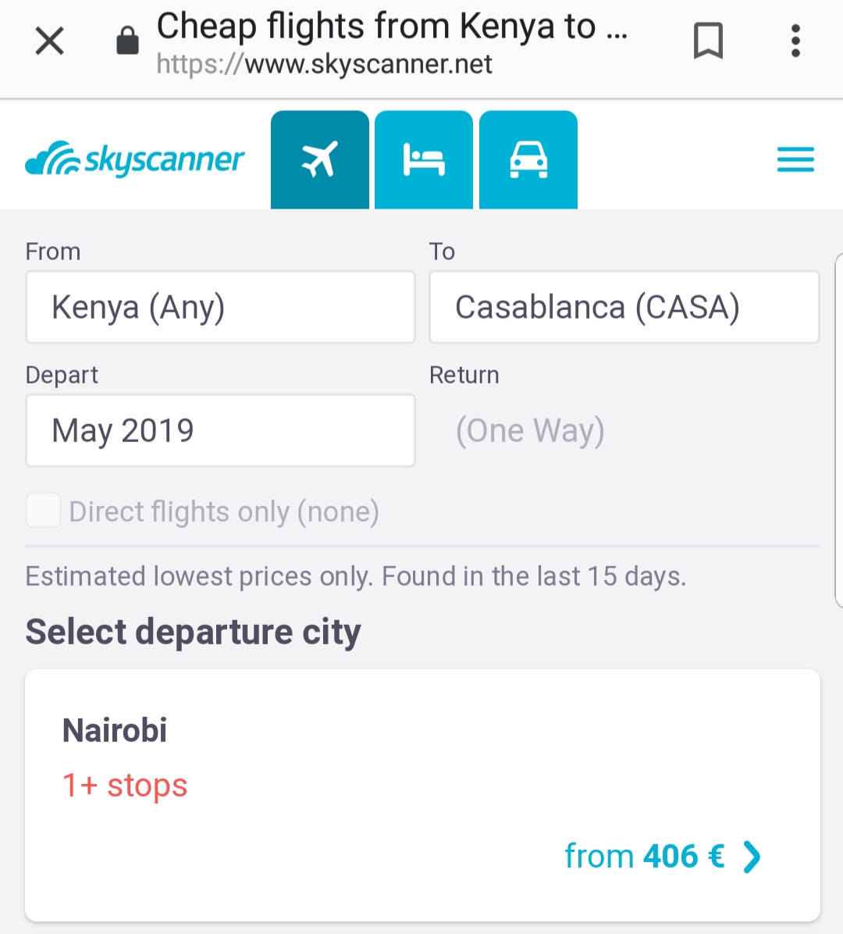Switch to the Hotels bed tab

point(424,160)
